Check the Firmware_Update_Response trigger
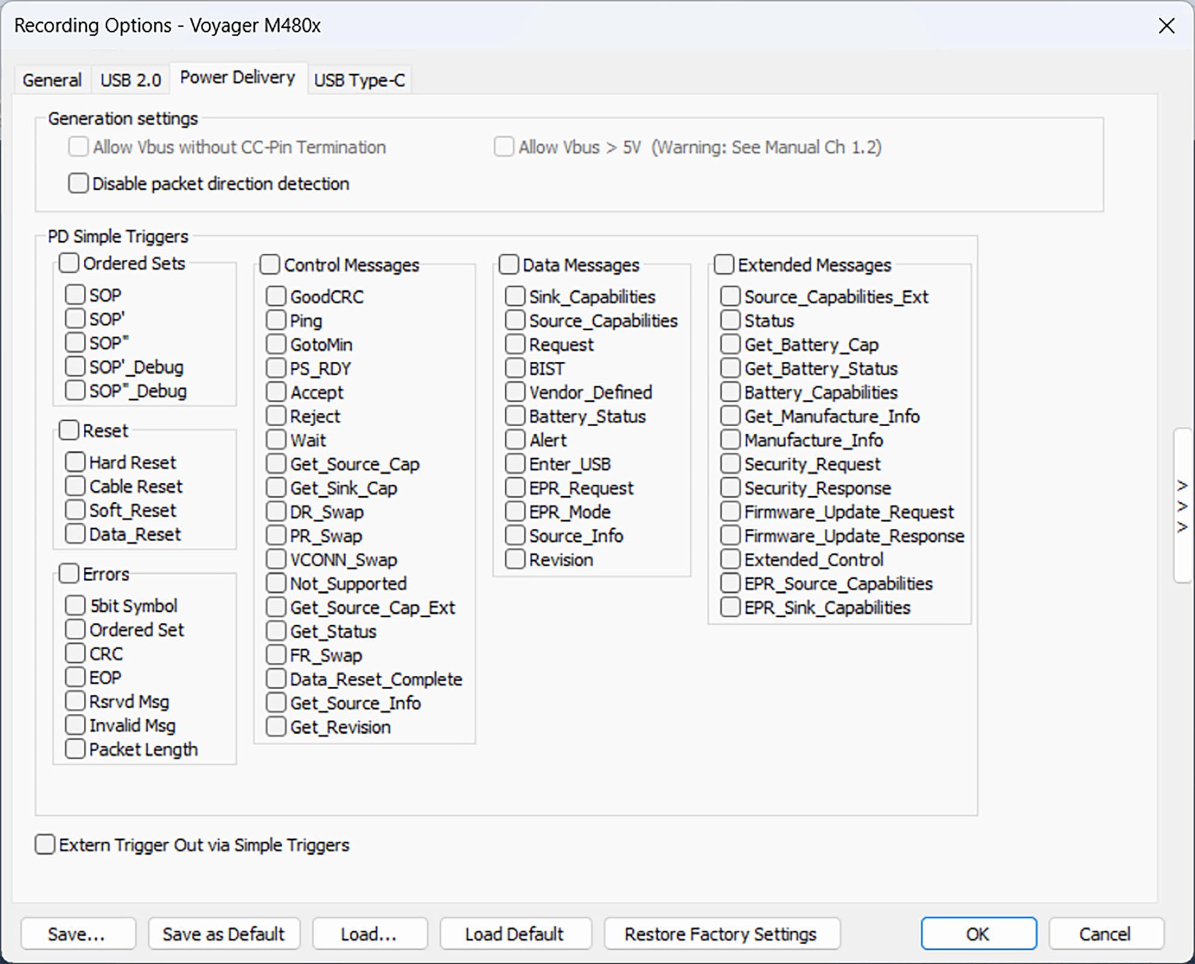Image resolution: width=1195 pixels, height=964 pixels. click(730, 535)
